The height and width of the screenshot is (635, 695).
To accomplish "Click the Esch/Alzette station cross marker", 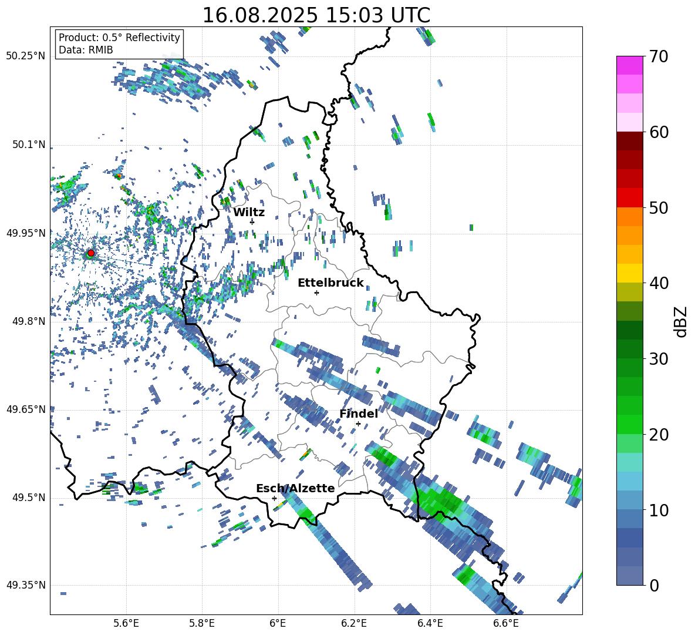I will click(274, 498).
